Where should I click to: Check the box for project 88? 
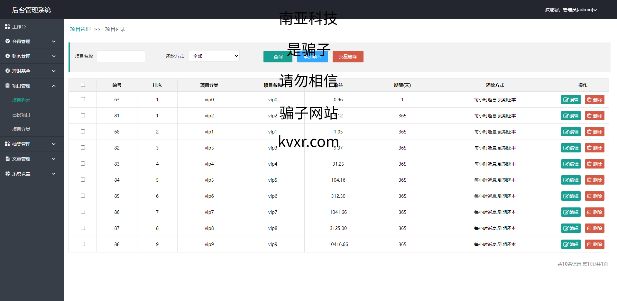point(83,244)
